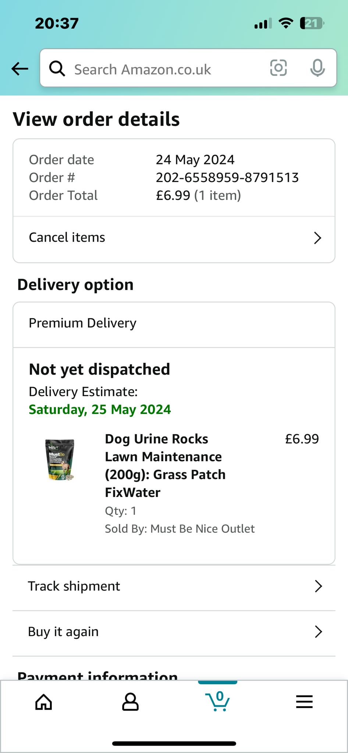
Task: Go to Home via the house icon
Action: (44, 702)
